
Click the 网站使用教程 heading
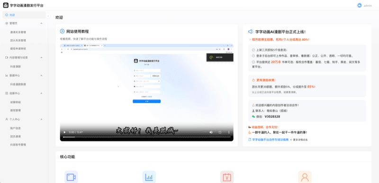coord(78,31)
